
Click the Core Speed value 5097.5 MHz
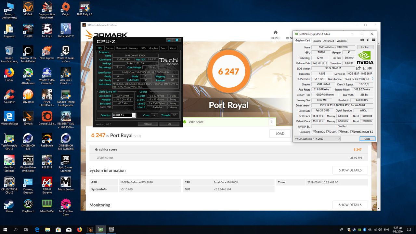pyautogui.click(x=123, y=96)
